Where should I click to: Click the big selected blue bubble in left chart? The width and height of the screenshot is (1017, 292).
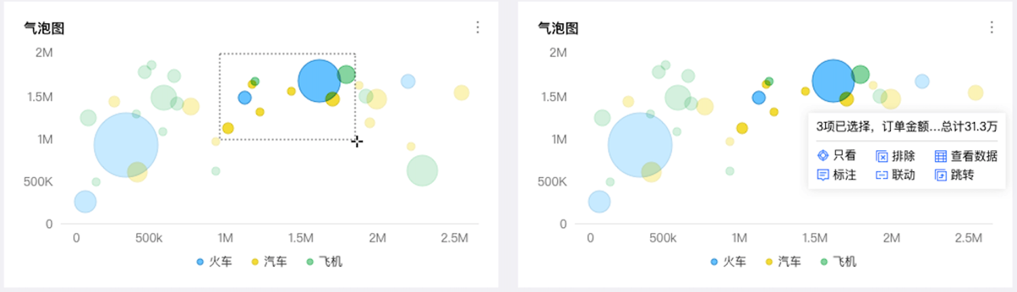(319, 80)
